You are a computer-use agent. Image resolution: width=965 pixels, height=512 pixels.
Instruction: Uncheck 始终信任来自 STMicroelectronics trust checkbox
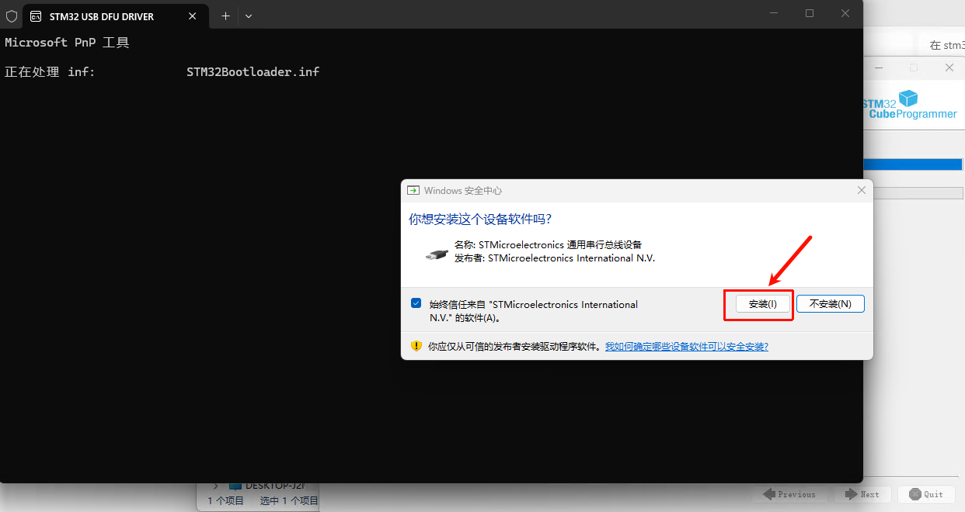[416, 303]
